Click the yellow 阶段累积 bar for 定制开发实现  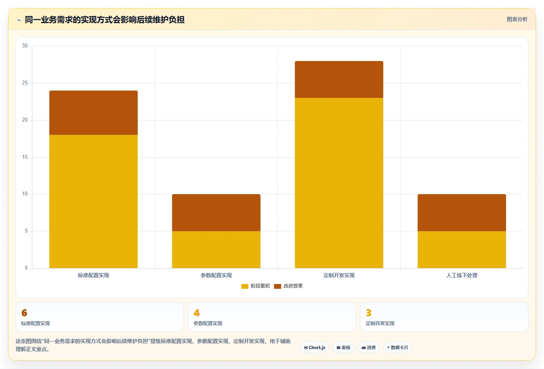339,183
